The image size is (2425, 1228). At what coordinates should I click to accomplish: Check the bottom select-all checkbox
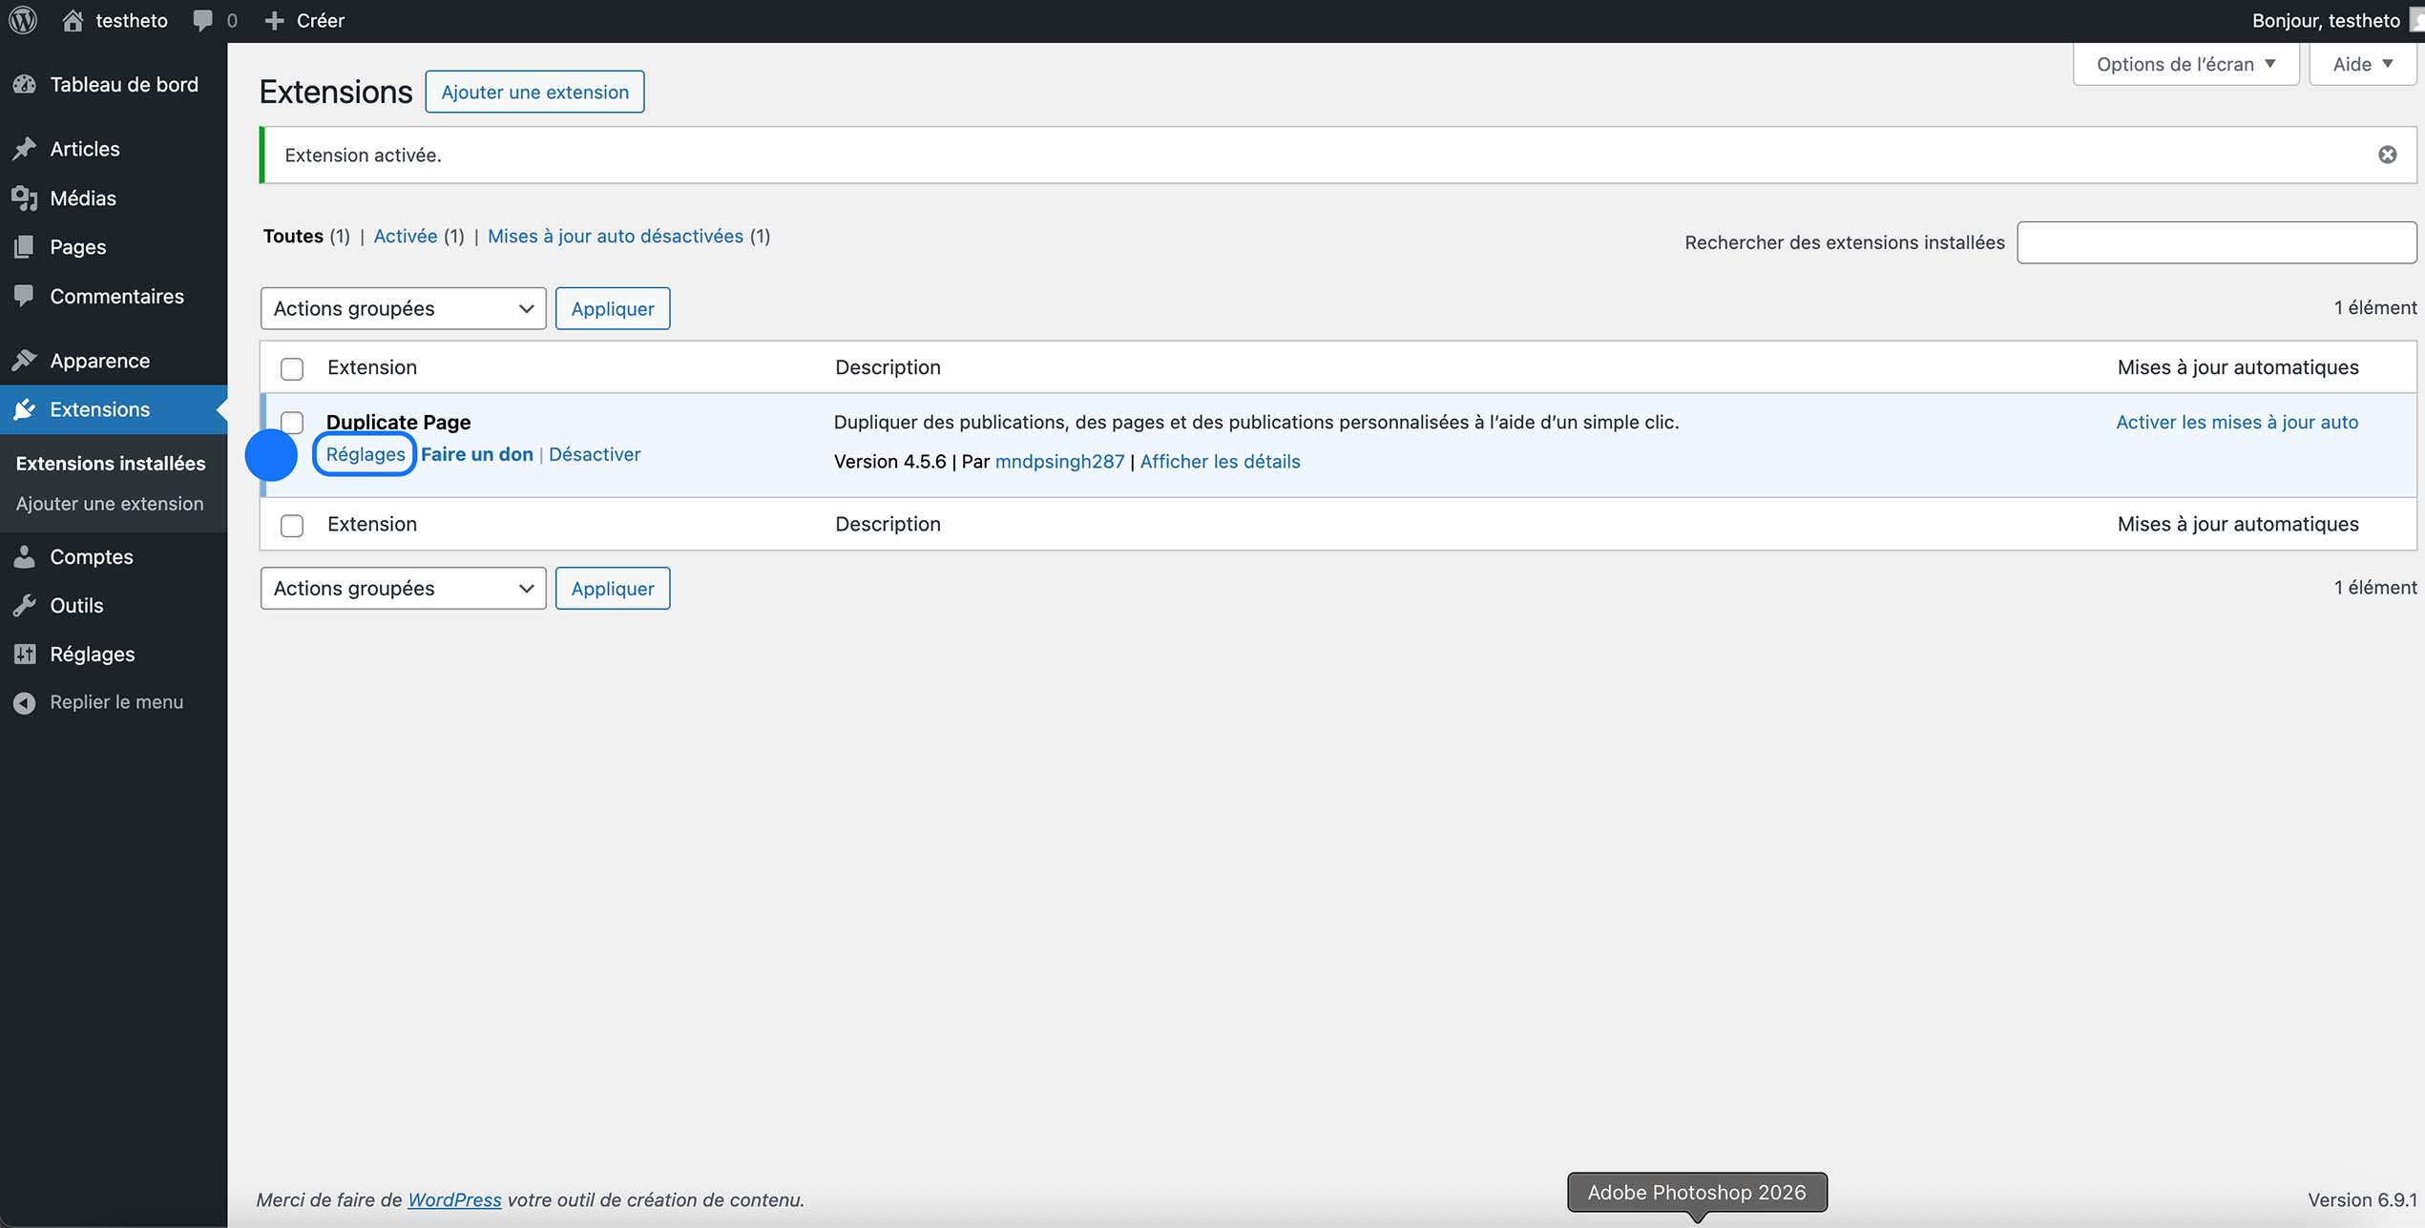coord(292,524)
